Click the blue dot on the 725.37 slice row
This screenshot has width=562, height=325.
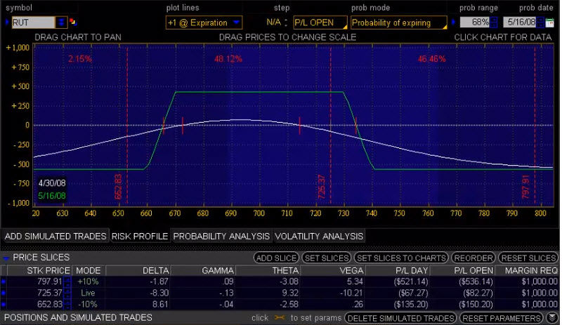[4, 293]
